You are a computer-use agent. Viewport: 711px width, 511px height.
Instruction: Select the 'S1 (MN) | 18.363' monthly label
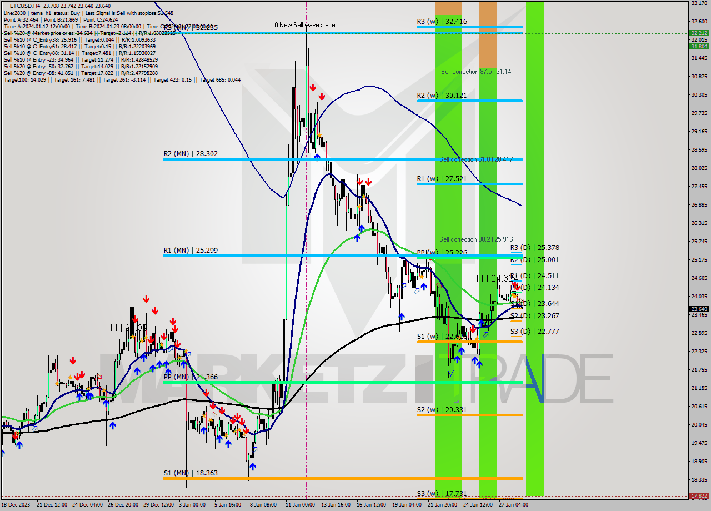tap(191, 473)
